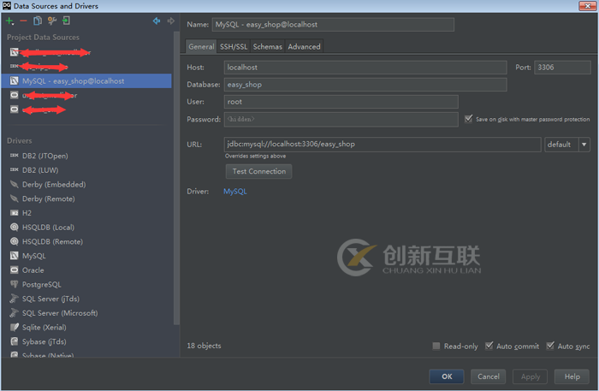Select the PostgreSQL driver text

tap(42, 284)
